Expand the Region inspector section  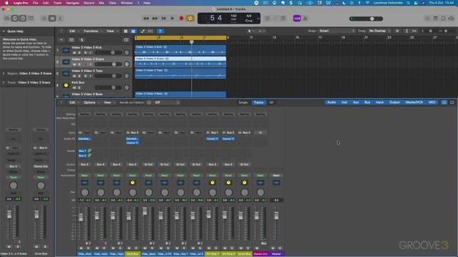[4, 74]
